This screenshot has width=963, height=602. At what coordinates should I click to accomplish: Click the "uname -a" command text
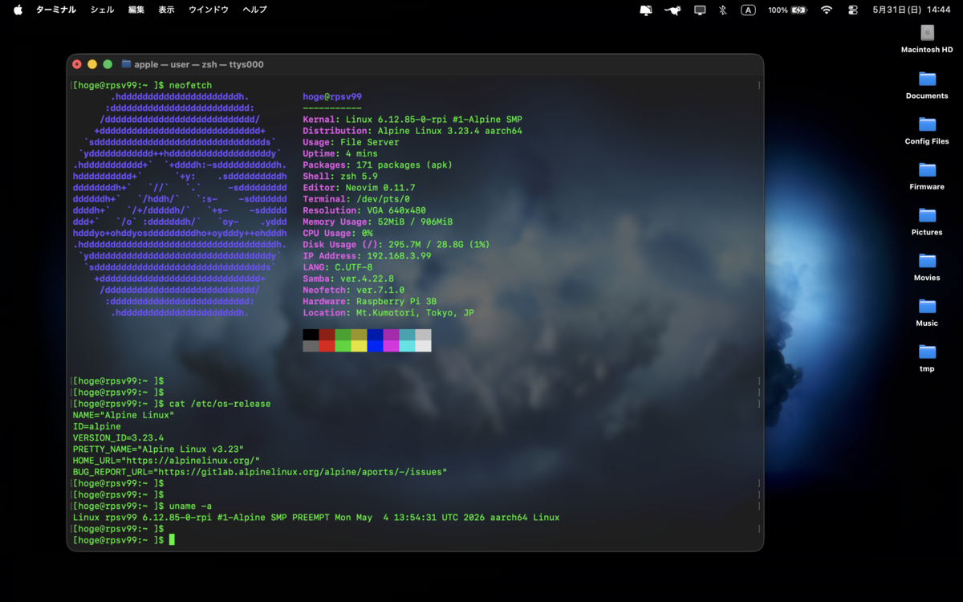click(190, 506)
